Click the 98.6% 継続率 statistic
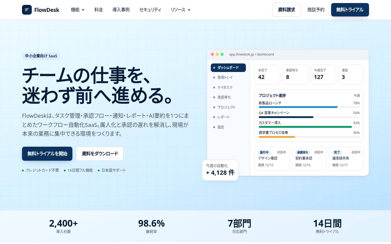 152,226
